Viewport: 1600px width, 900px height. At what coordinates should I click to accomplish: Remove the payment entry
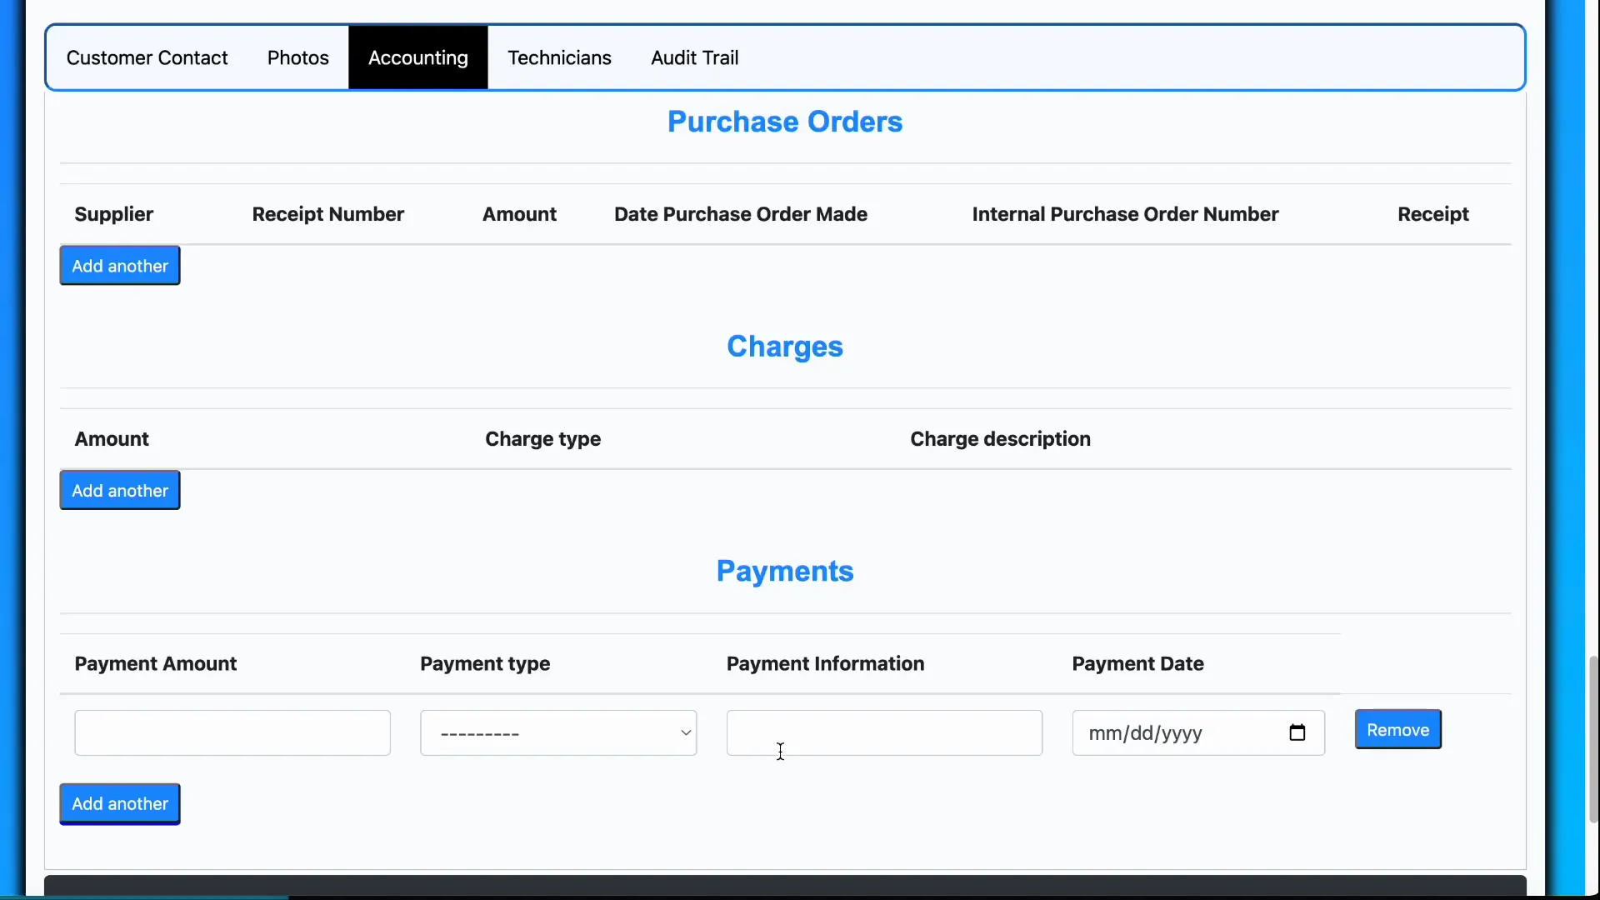(1397, 728)
